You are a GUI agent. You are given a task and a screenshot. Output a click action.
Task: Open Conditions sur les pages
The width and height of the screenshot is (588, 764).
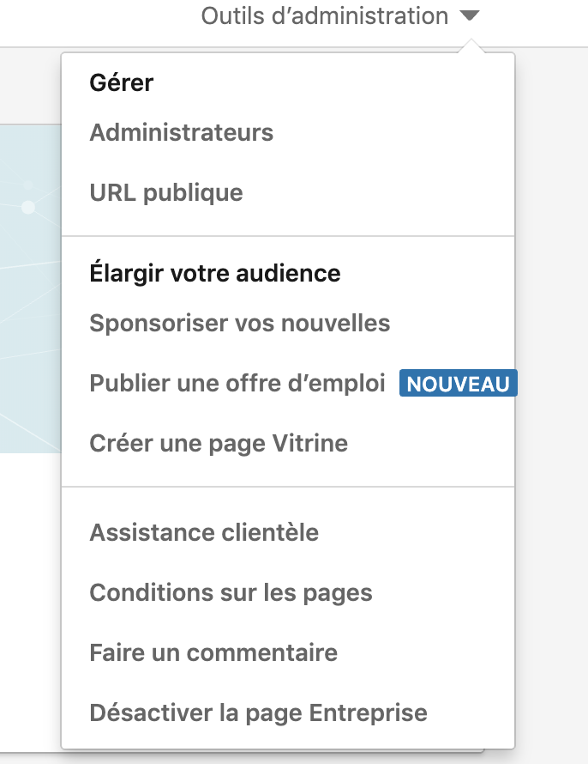pos(231,593)
